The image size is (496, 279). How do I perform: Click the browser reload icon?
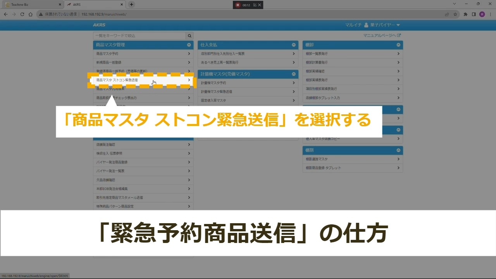tap(22, 14)
